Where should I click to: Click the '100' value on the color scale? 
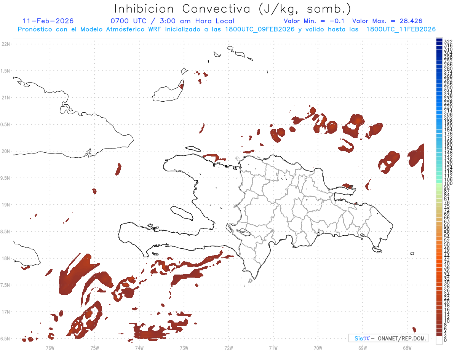pyautogui.click(x=448, y=184)
